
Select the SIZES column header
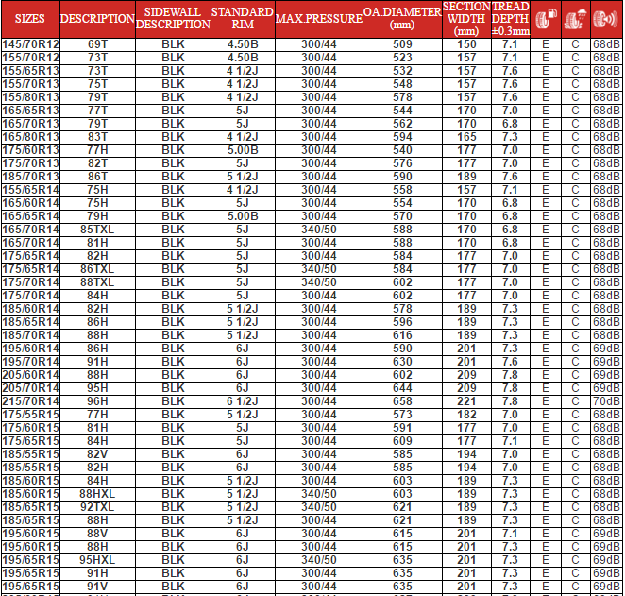point(30,19)
